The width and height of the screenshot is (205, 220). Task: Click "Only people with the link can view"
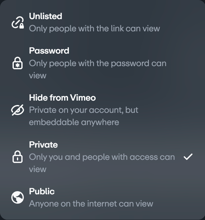point(94,29)
